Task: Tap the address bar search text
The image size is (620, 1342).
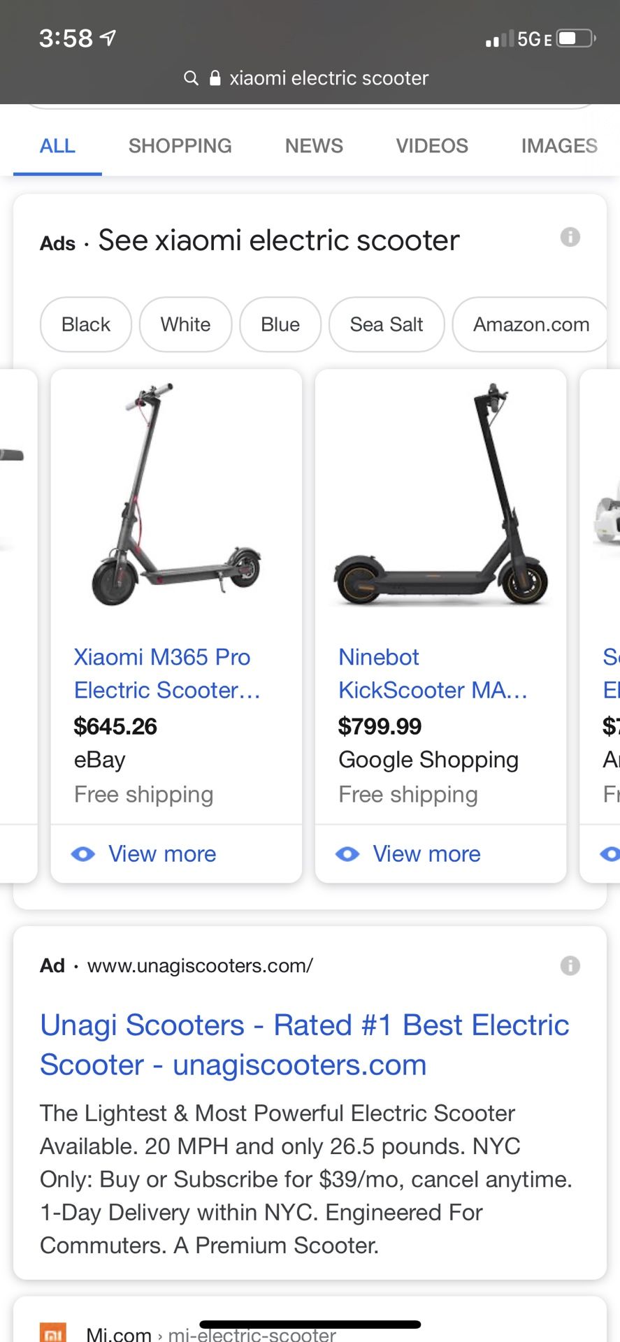Action: click(329, 78)
